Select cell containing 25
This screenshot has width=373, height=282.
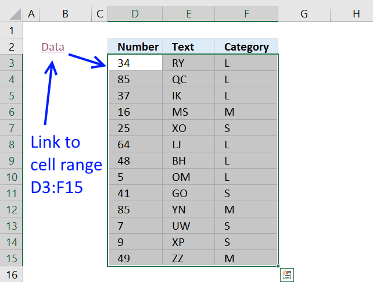135,128
